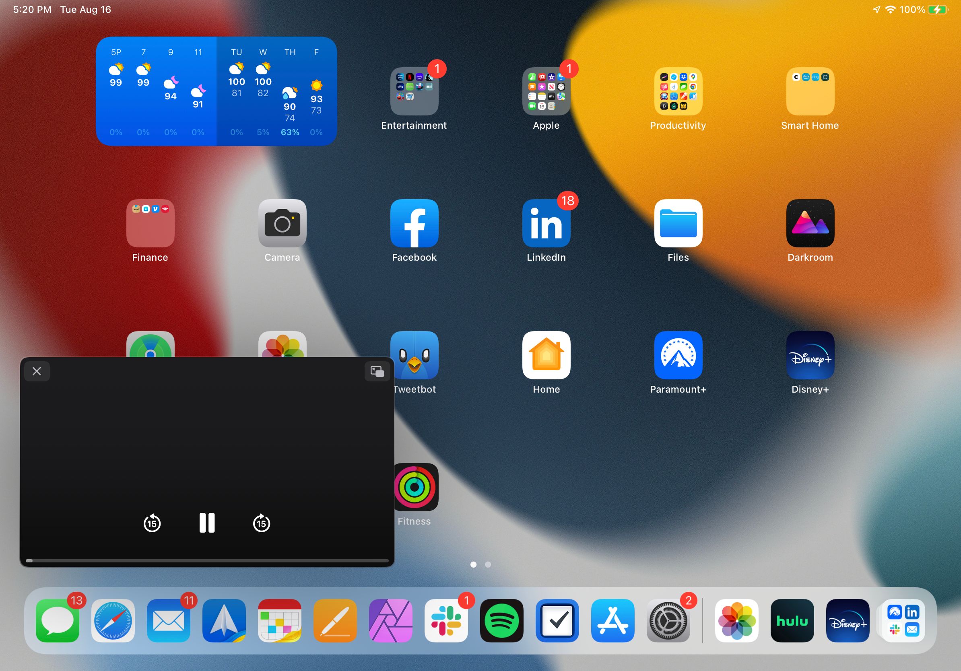961x671 pixels.
Task: Open the Smart Home folder
Action: [x=810, y=91]
